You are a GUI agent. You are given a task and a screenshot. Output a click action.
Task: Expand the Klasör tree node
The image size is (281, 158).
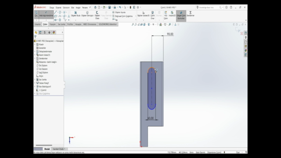(35, 44)
